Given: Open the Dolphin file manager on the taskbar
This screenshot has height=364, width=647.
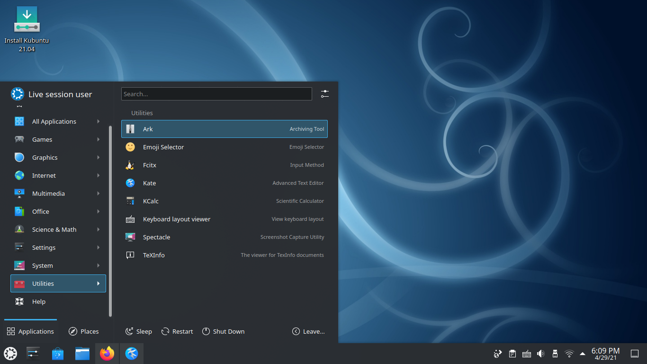Looking at the screenshot, I should click(x=82, y=354).
